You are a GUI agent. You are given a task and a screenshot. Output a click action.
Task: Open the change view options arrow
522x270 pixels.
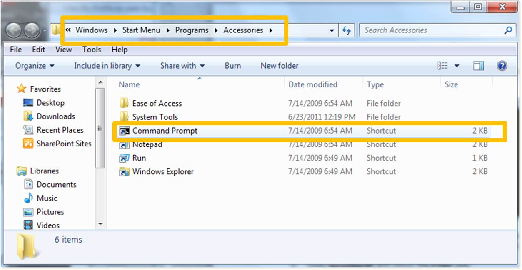coord(457,66)
